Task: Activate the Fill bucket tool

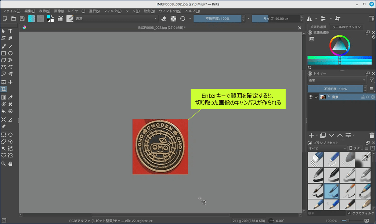Action: [x=4, y=111]
